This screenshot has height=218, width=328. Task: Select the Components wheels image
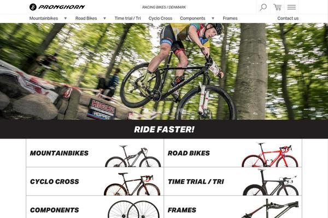133,209
